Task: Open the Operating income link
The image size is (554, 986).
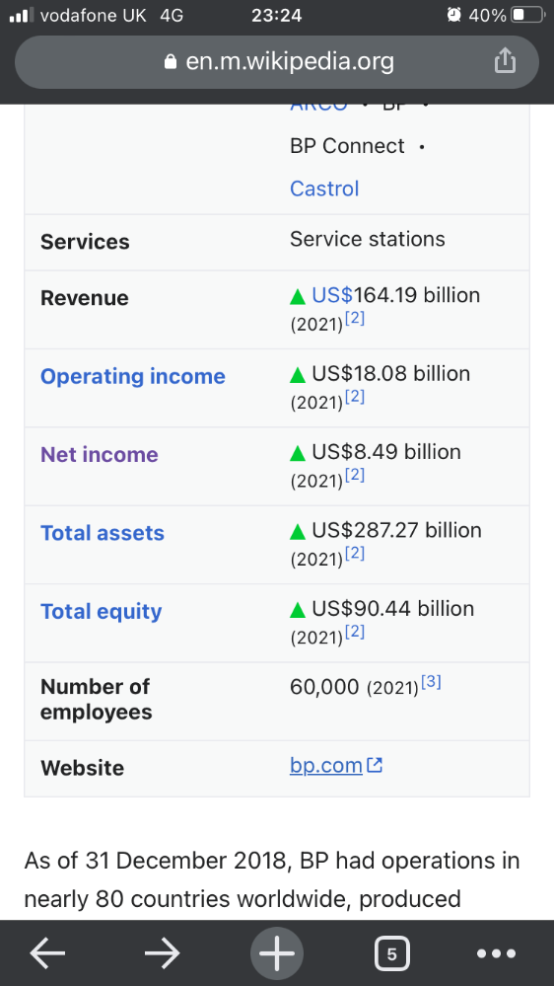Action: click(x=132, y=376)
